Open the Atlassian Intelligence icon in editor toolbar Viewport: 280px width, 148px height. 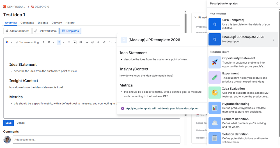point(7,42)
